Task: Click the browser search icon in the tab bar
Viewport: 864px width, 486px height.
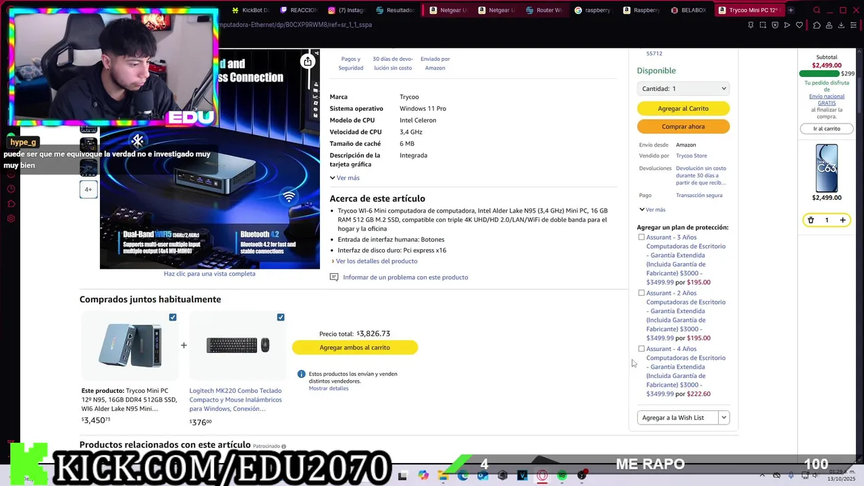Action: (817, 10)
